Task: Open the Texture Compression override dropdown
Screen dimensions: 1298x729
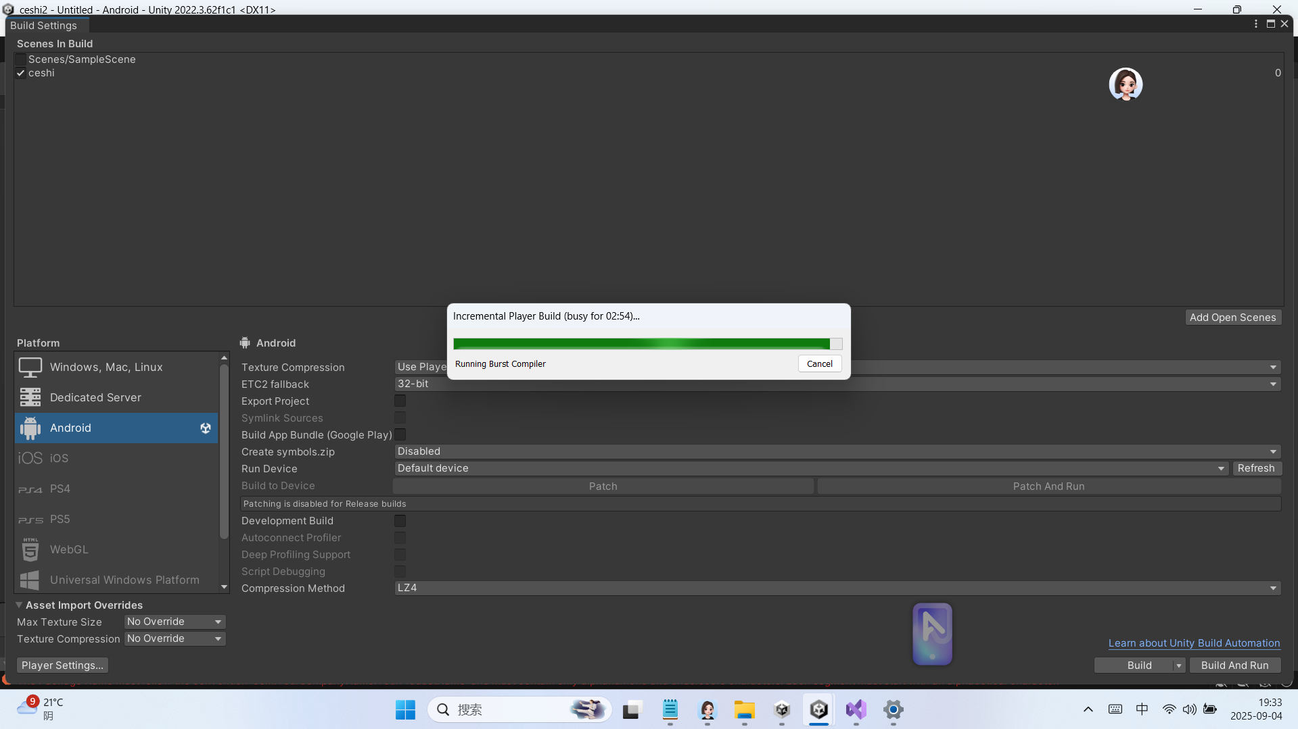Action: [175, 639]
